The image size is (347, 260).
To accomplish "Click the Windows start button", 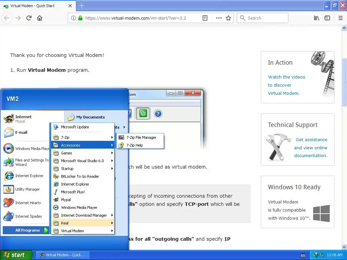I will coord(16,255).
